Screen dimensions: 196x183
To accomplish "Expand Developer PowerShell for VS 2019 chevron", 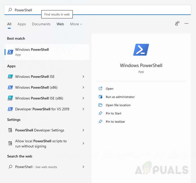I will pyautogui.click(x=83, y=109).
